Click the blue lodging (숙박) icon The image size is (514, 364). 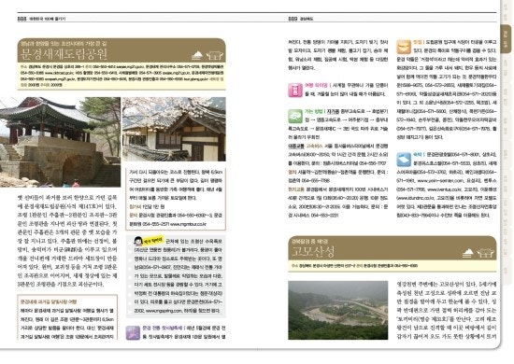pyautogui.click(x=404, y=160)
